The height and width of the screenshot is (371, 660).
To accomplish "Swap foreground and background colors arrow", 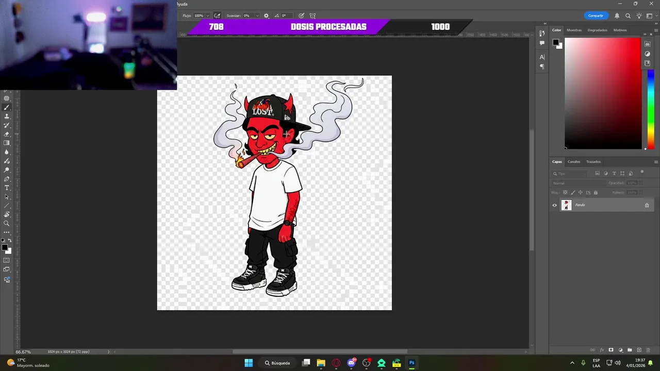I will coord(9,241).
